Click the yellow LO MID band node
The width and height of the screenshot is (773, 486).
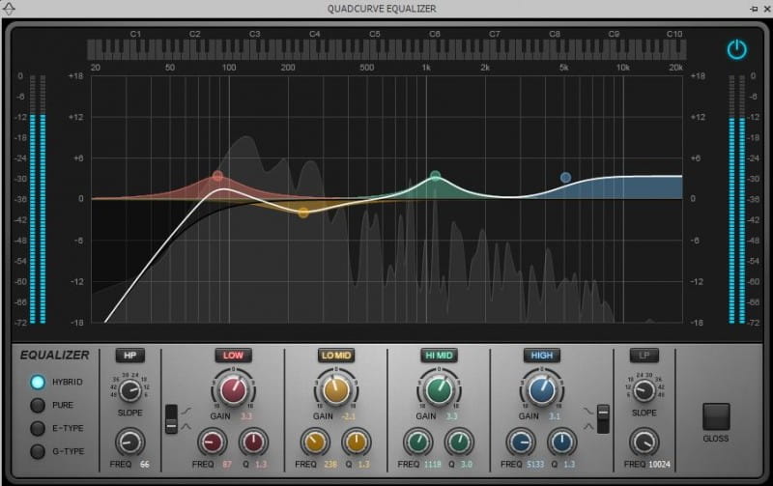(x=303, y=212)
